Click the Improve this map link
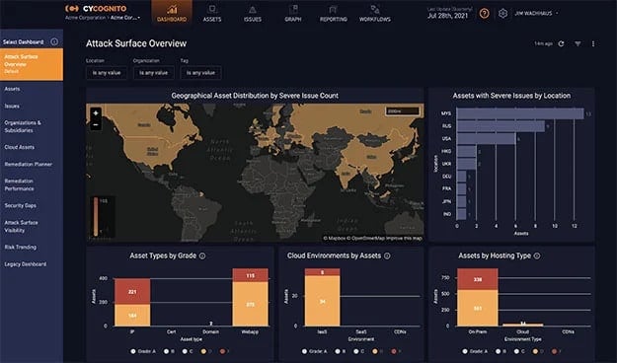 click(404, 238)
